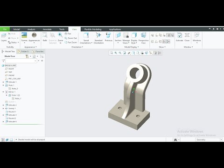Select the Round 2 feature
Image resolution: width=224 pixels, height=168 pixels.
pyautogui.click(x=11, y=119)
